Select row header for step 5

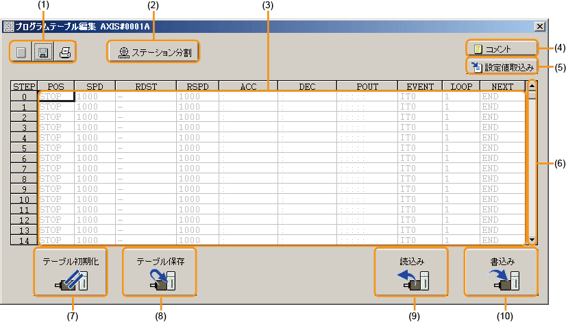[24, 148]
